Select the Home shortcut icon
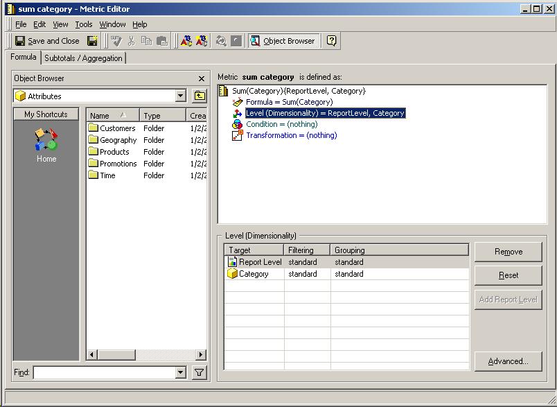Image resolution: width=557 pixels, height=407 pixels. point(46,144)
